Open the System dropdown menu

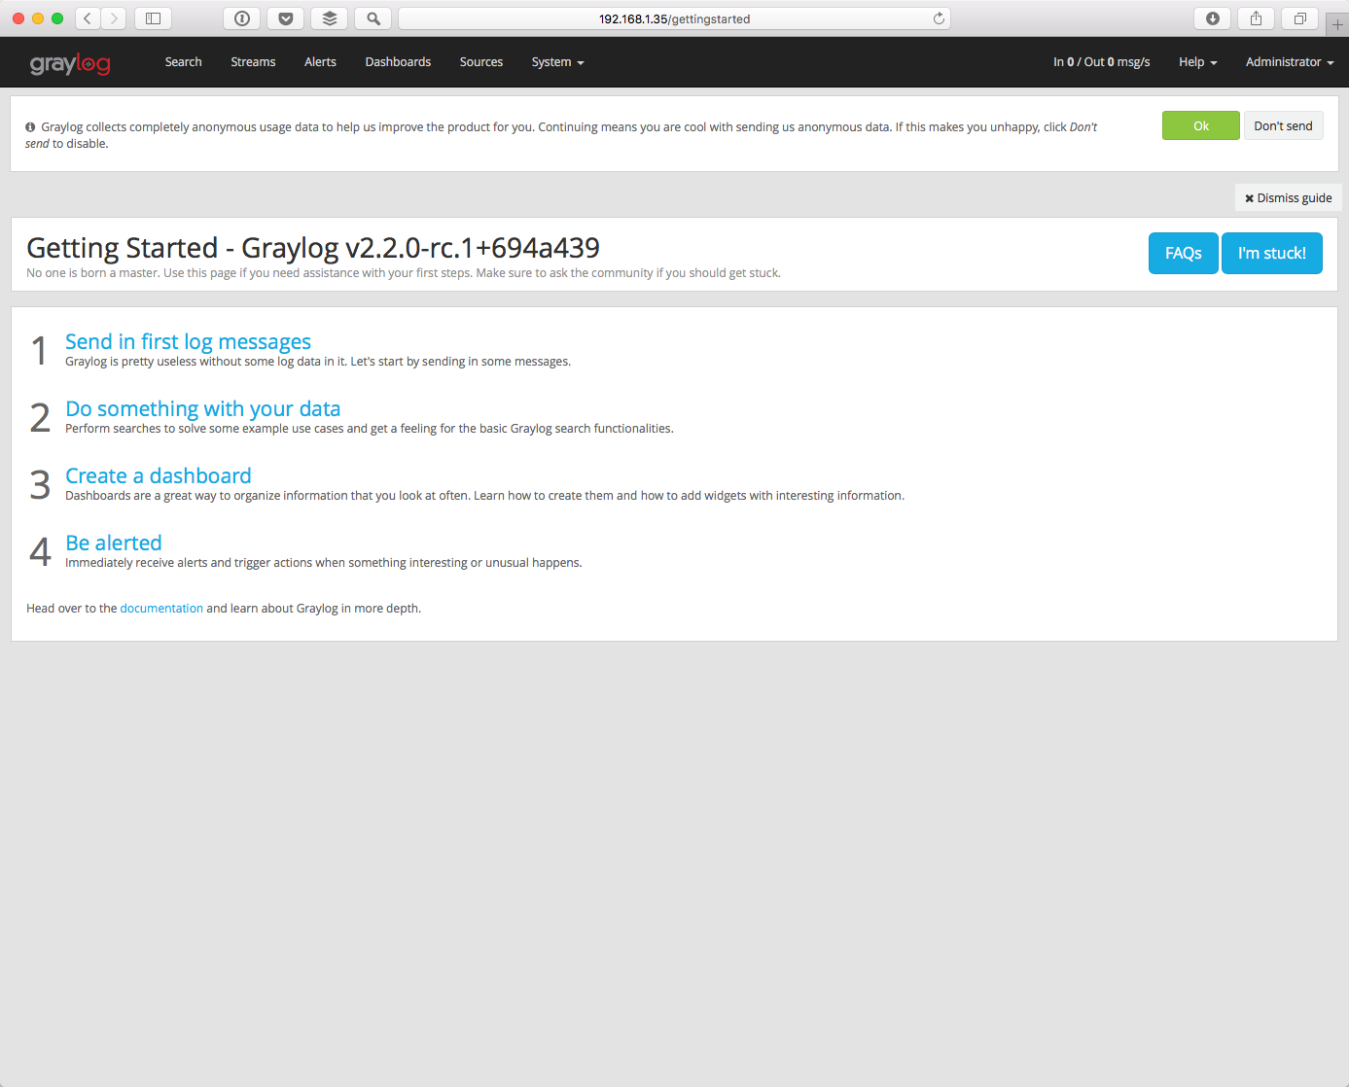557,62
